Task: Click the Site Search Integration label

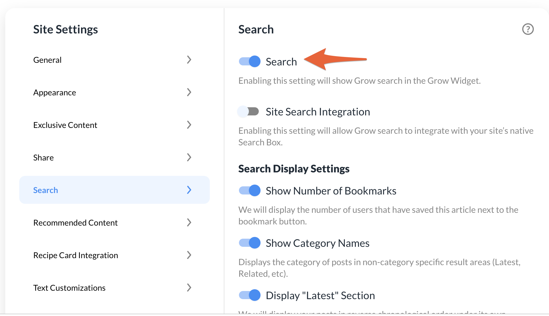Action: pyautogui.click(x=318, y=112)
